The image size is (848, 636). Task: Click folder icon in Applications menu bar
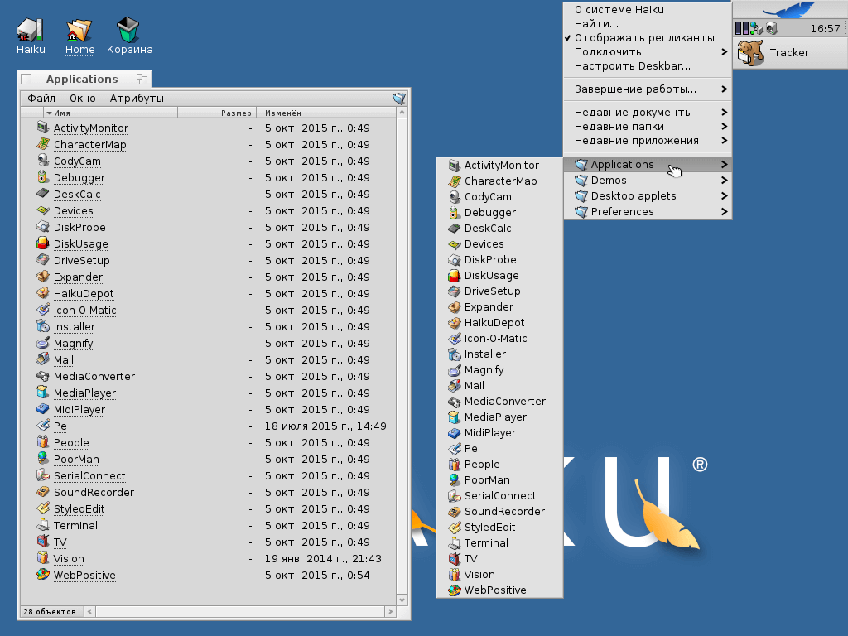click(399, 99)
